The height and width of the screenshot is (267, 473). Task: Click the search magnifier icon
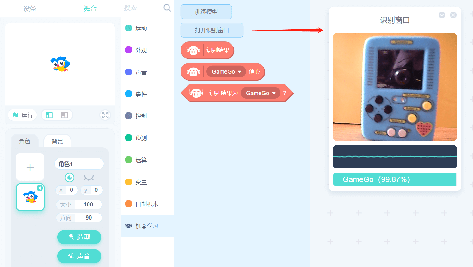(x=167, y=8)
